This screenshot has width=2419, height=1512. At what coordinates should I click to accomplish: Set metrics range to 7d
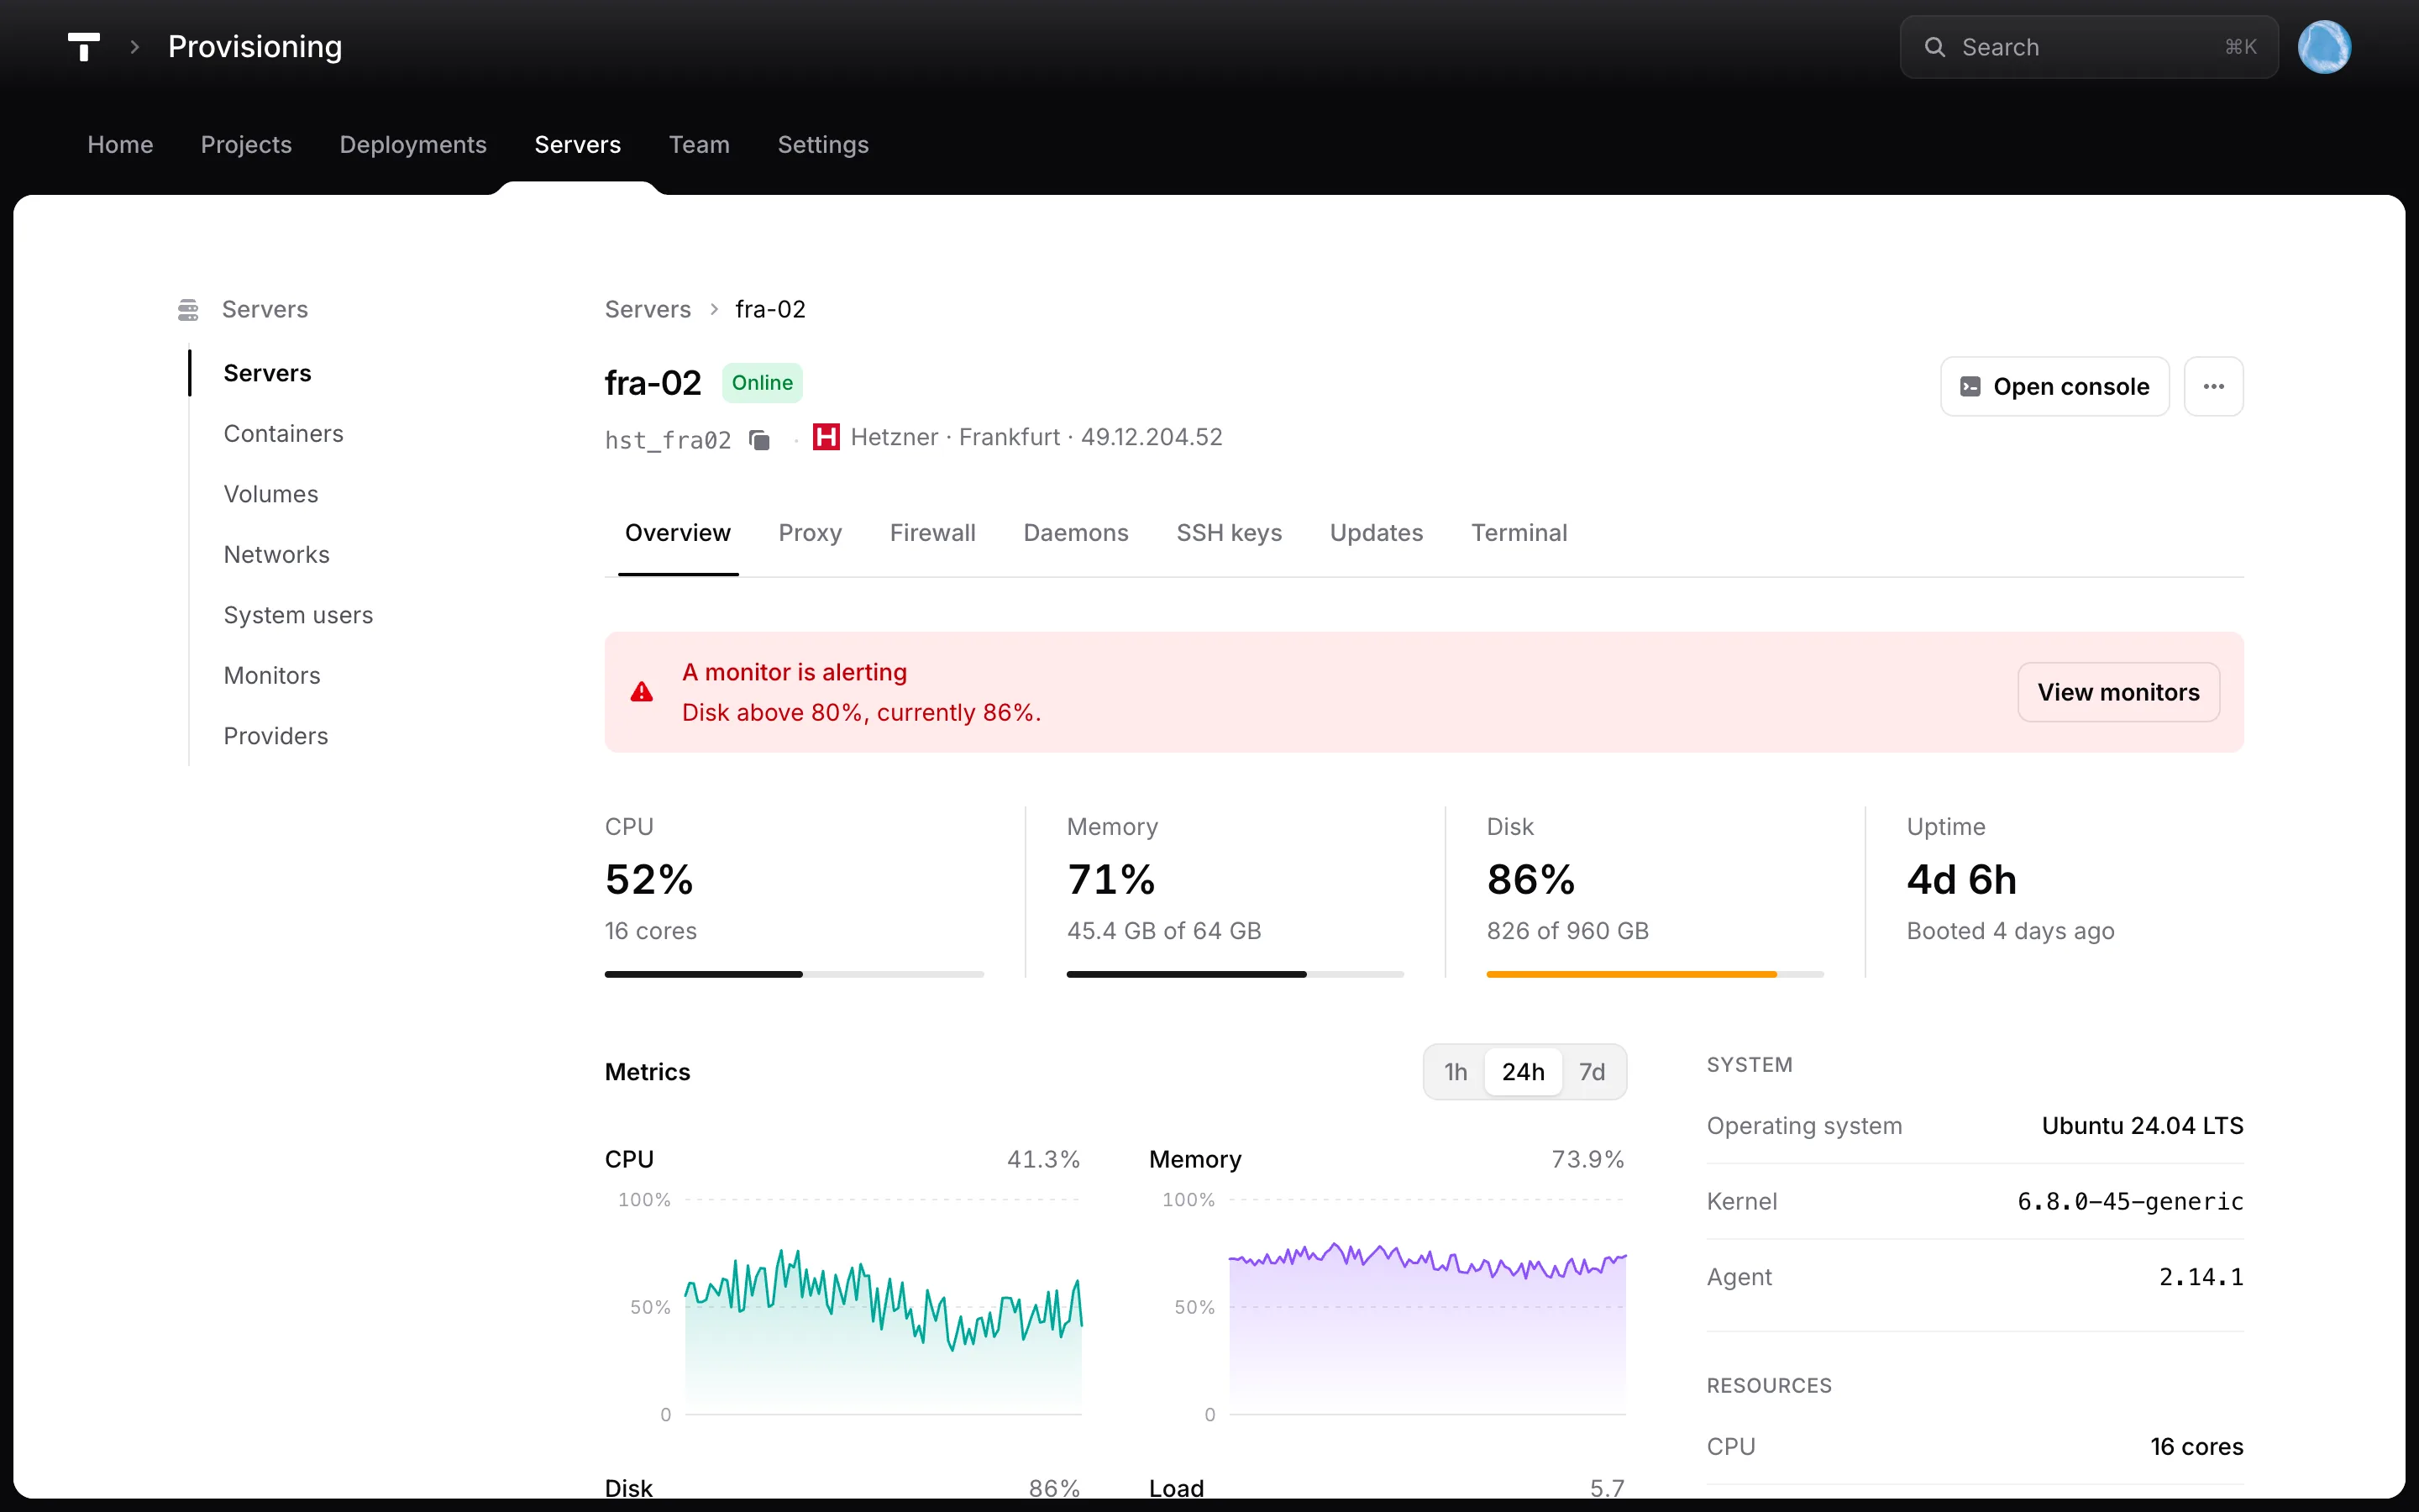(1592, 1072)
